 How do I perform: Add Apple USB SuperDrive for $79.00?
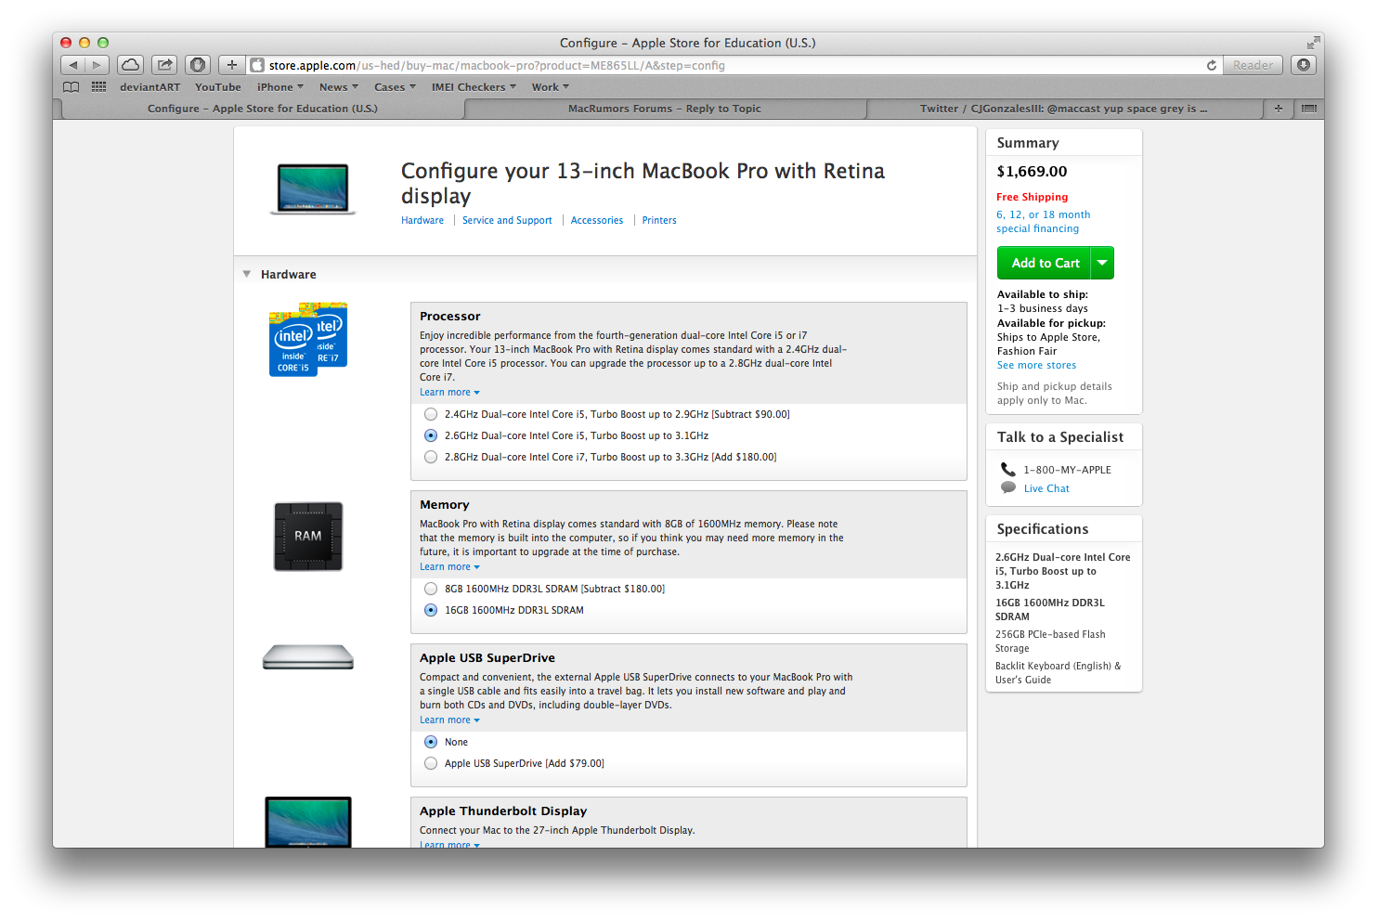pyautogui.click(x=431, y=763)
